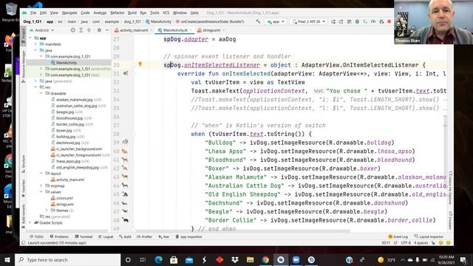Click the Collapse All icon in Project panel
473x266 pixels.
tap(89, 30)
